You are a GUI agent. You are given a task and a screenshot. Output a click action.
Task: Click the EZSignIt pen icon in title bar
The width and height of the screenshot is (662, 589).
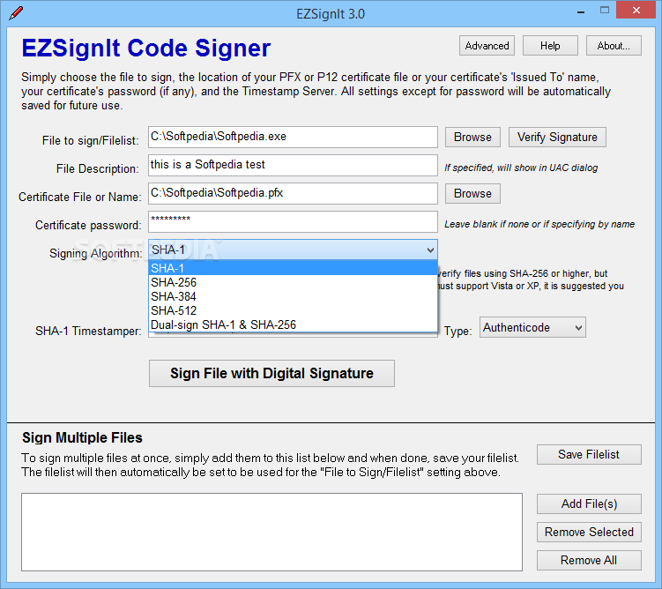point(16,12)
